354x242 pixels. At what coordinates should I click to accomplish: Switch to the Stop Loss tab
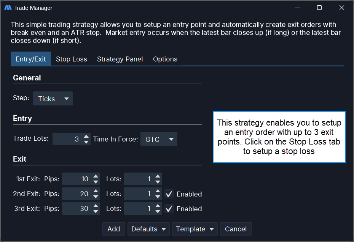click(72, 59)
